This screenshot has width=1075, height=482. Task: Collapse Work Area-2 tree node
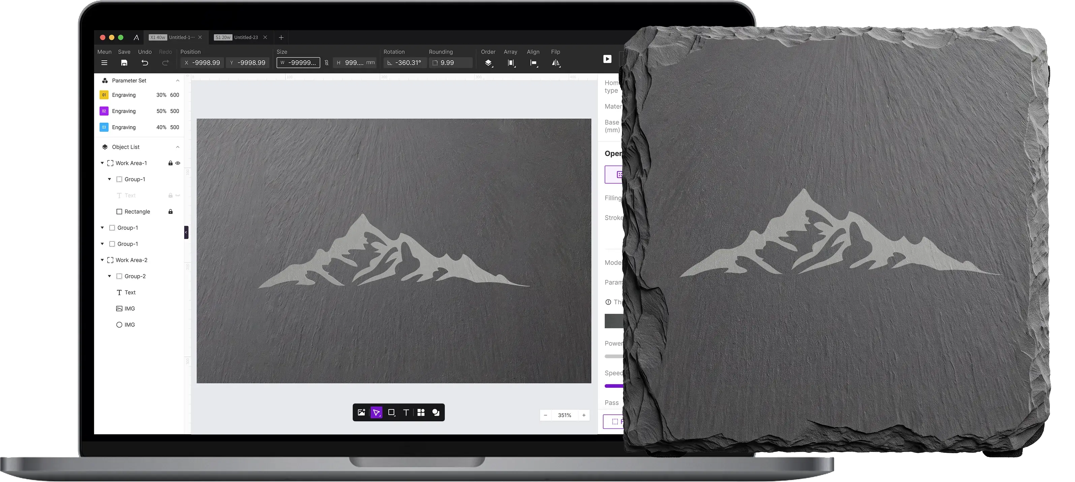pyautogui.click(x=102, y=260)
